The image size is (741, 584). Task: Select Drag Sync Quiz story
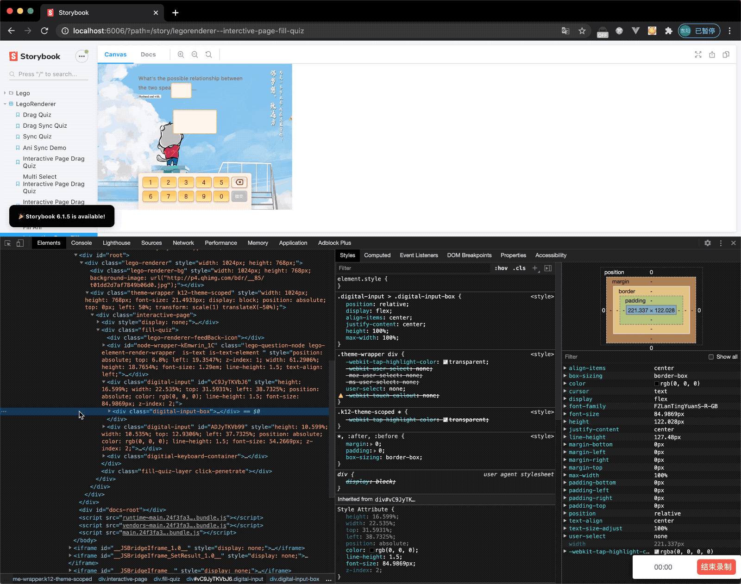(45, 125)
